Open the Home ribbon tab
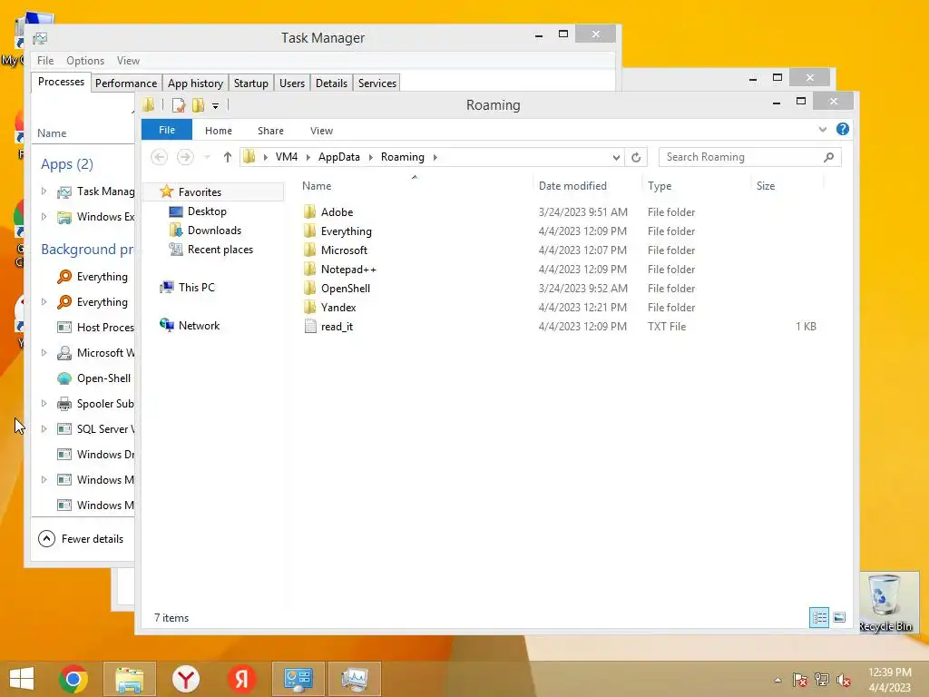This screenshot has width=929, height=697. [x=218, y=131]
